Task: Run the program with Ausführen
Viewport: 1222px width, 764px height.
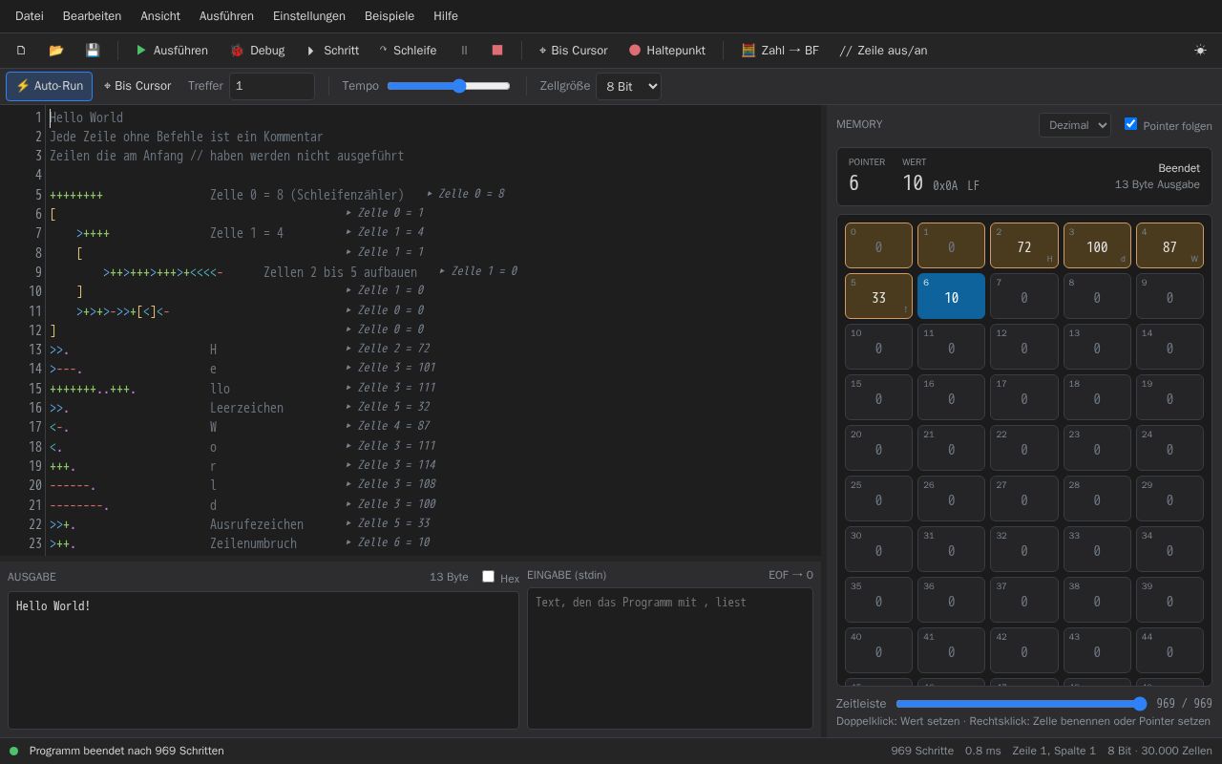Action: tap(172, 51)
